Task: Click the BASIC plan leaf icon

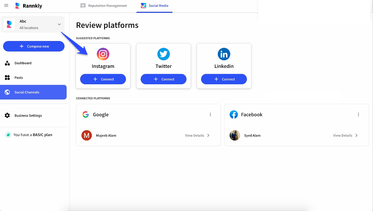Action: pos(8,135)
